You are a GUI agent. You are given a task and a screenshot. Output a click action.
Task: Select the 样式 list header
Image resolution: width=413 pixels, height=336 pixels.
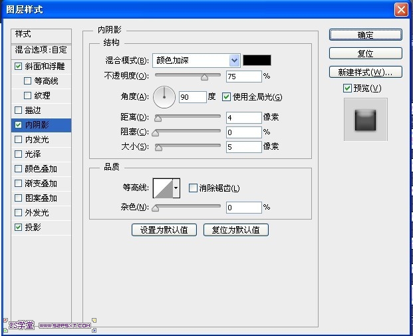pos(41,36)
